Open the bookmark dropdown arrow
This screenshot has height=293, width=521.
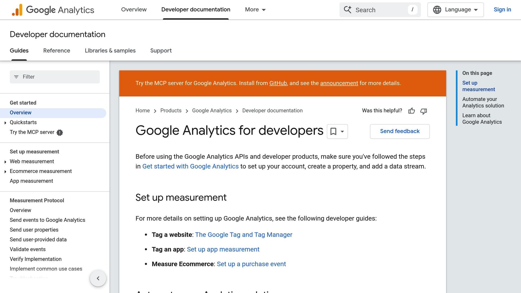click(x=342, y=131)
